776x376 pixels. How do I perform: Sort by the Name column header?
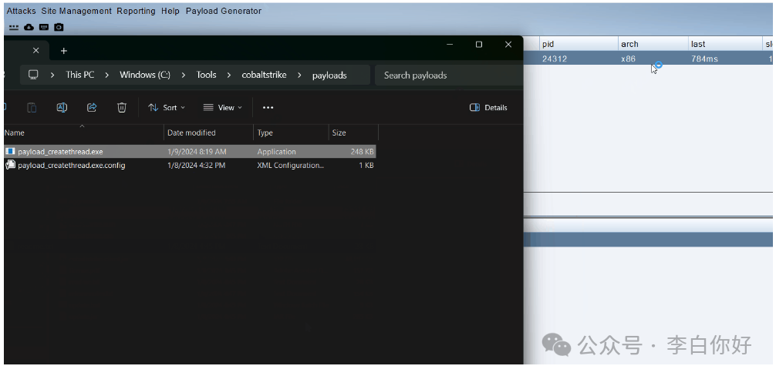[x=83, y=133]
